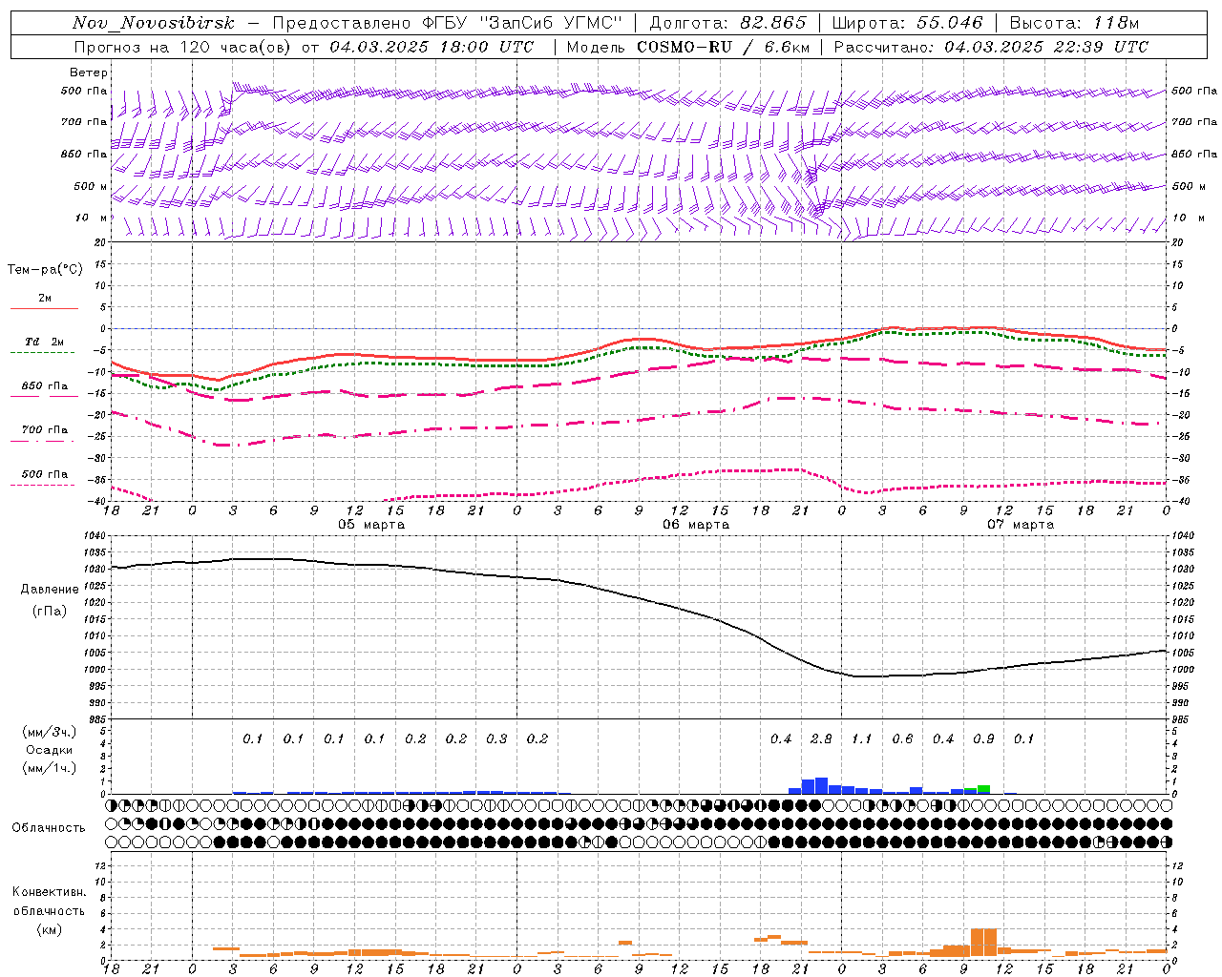This screenshot has height=977, width=1222.
Task: Click the tallest orange convective cloud bar
Action: point(983,942)
